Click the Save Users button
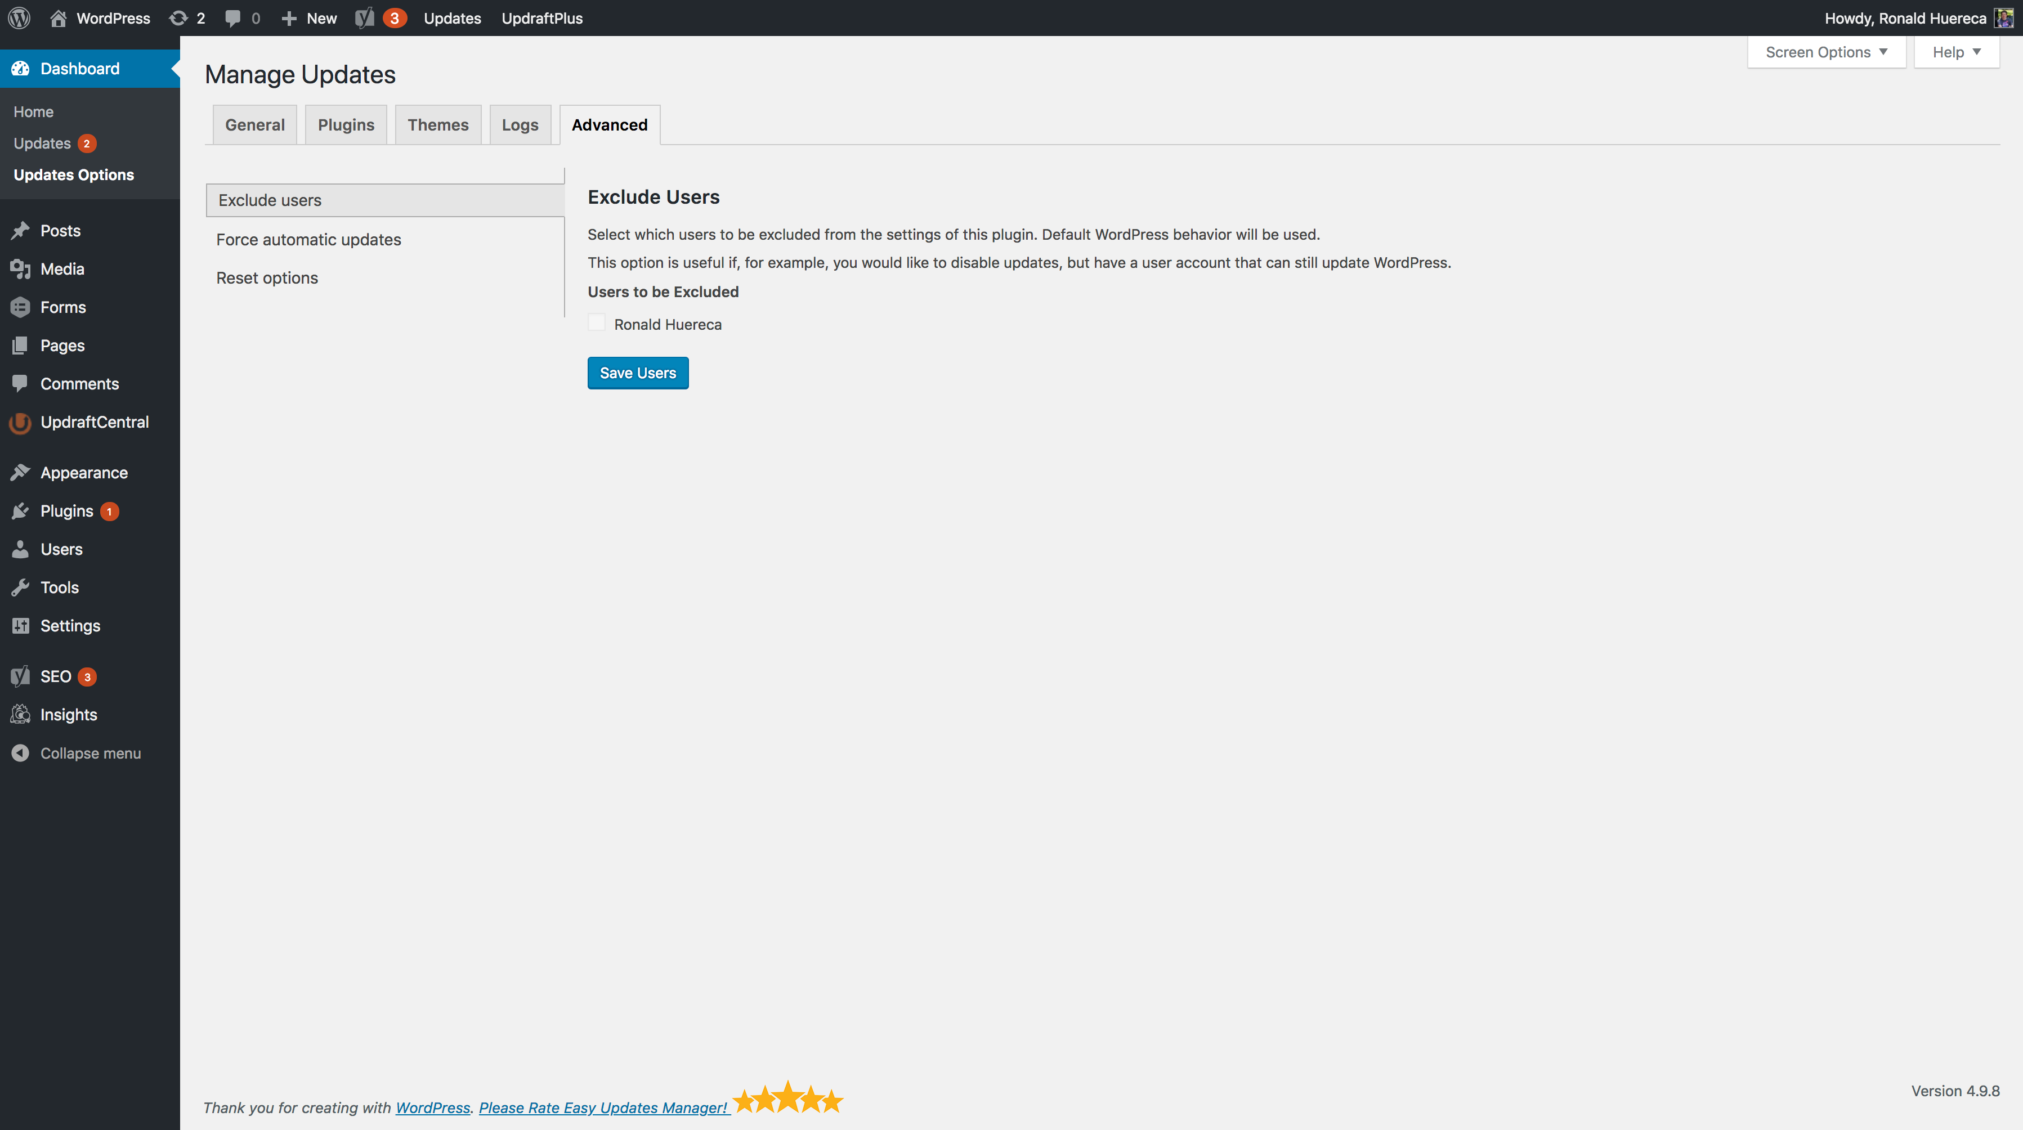Image resolution: width=2023 pixels, height=1130 pixels. point(638,373)
